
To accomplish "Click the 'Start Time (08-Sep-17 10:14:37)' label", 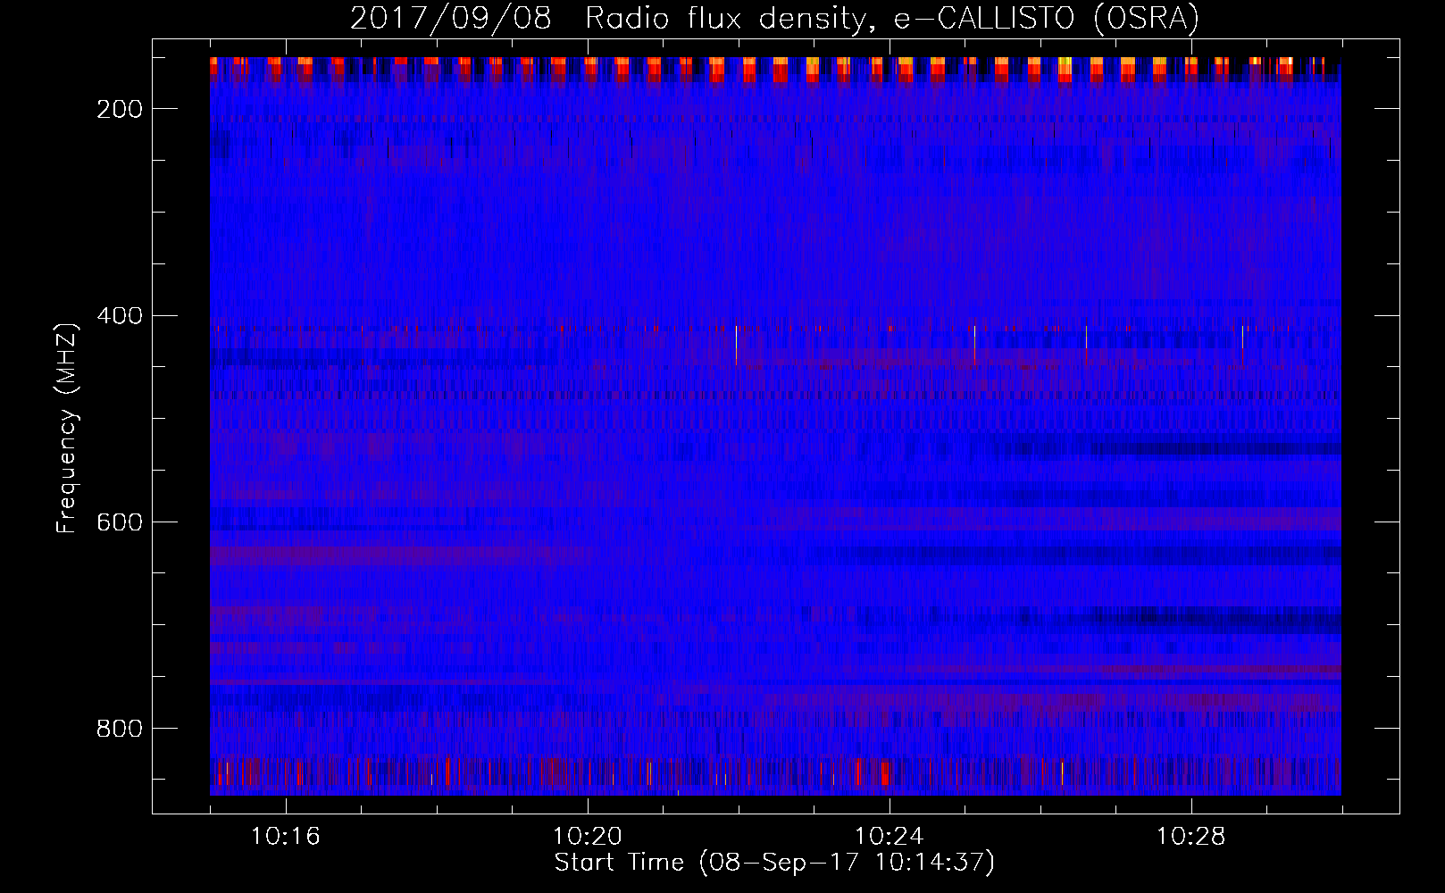I will point(774,863).
